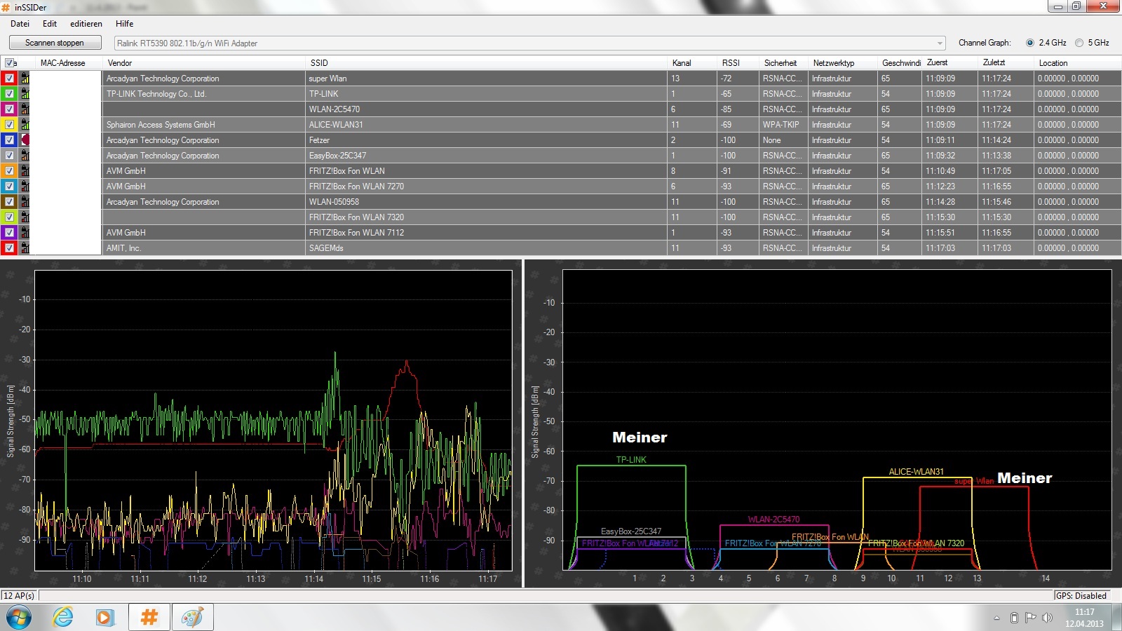Image resolution: width=1122 pixels, height=631 pixels.
Task: Click the signal strength icon for TP-LINK row
Action: (25, 94)
